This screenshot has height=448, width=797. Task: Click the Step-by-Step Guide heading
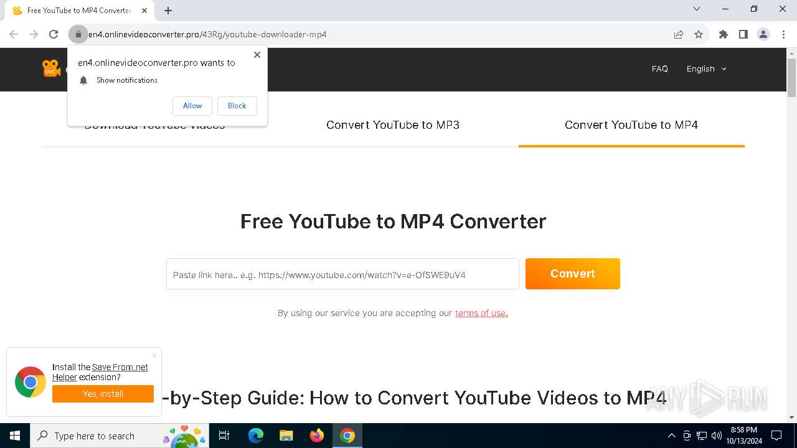coord(415,398)
